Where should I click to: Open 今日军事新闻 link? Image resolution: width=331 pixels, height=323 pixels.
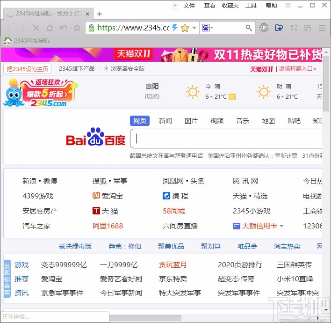point(121,293)
